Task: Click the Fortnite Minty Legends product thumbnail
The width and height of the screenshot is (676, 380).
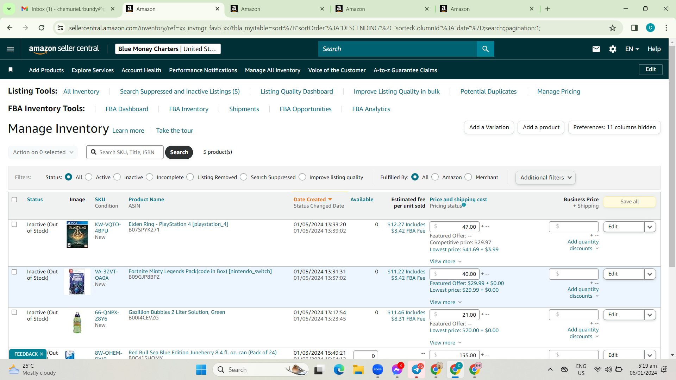Action: [77, 282]
